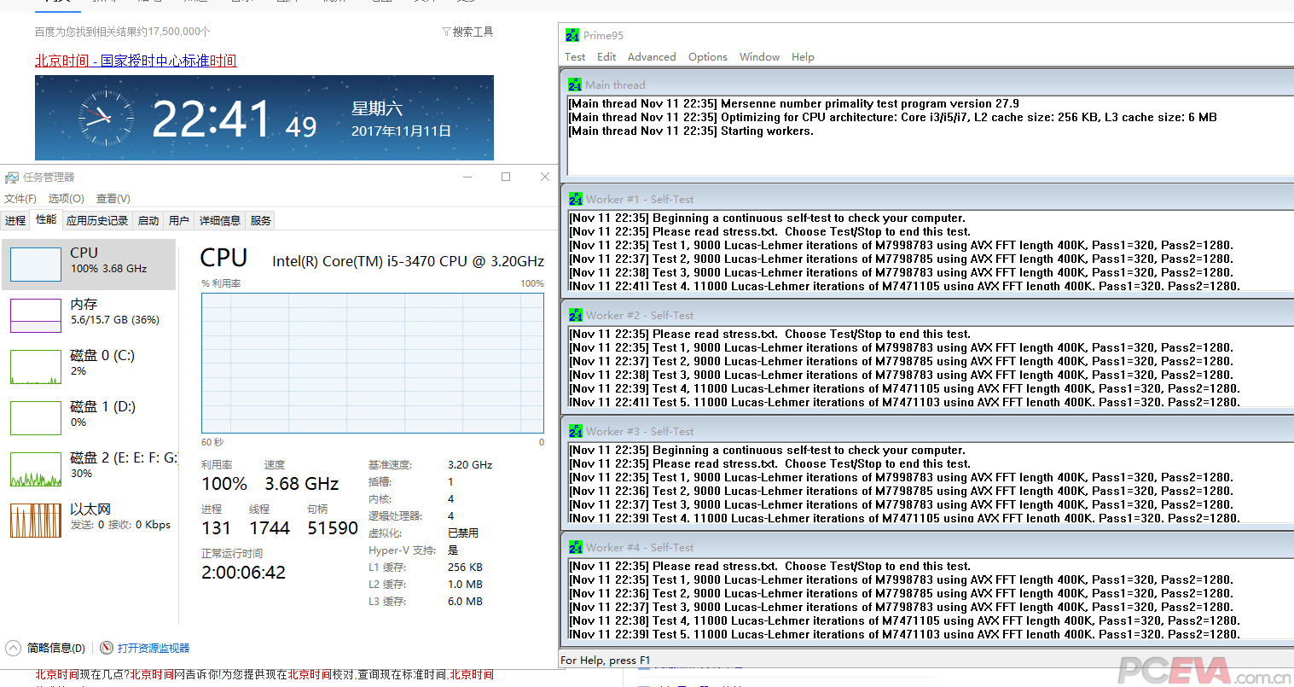Screen dimensions: 1294x687
Task: Open the 北京时间 - 国家授时中心标准时间 link
Action: click(x=136, y=61)
